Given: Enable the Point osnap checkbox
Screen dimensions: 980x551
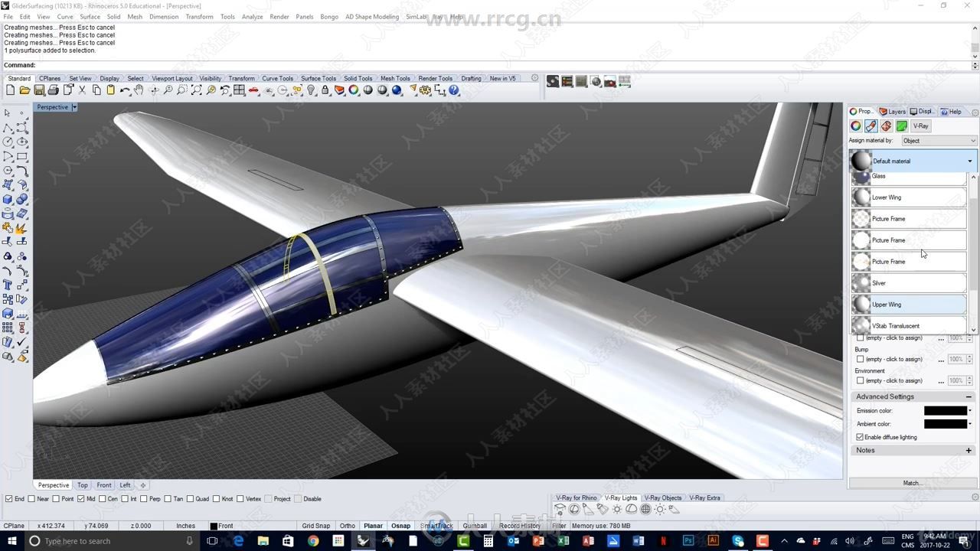Looking at the screenshot, I should (56, 499).
